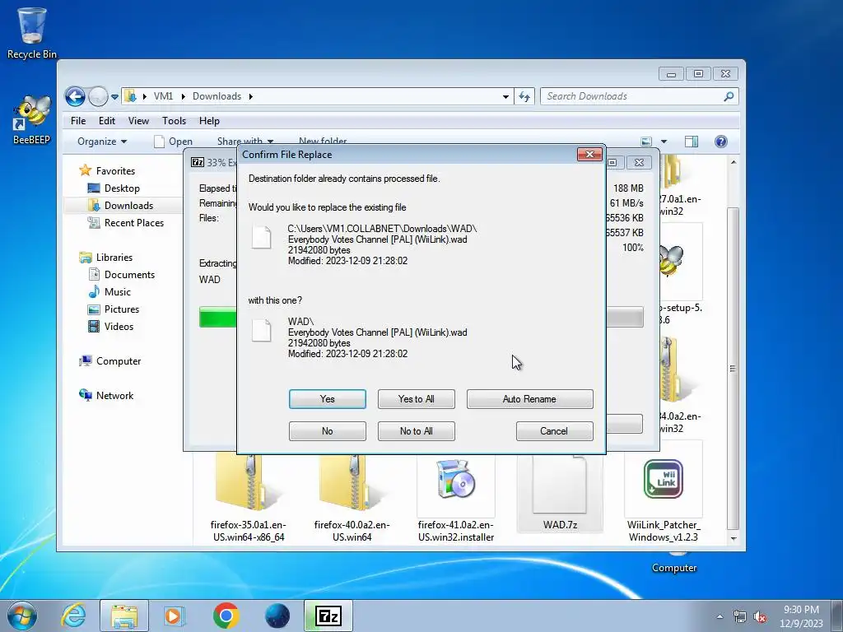Click the Explorer vertical scrollbar
Viewport: 843px width, 632px height.
click(x=733, y=368)
